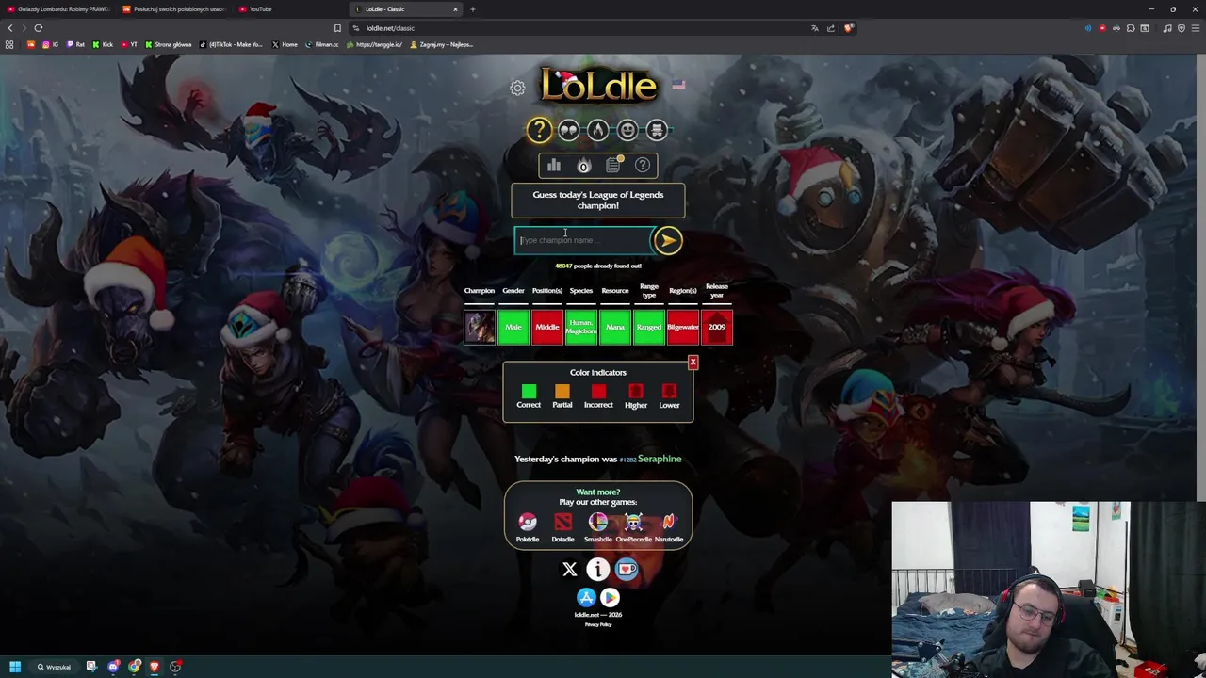The height and width of the screenshot is (678, 1206).
Task: Switch to Emoji game mode icon
Action: pos(627,130)
